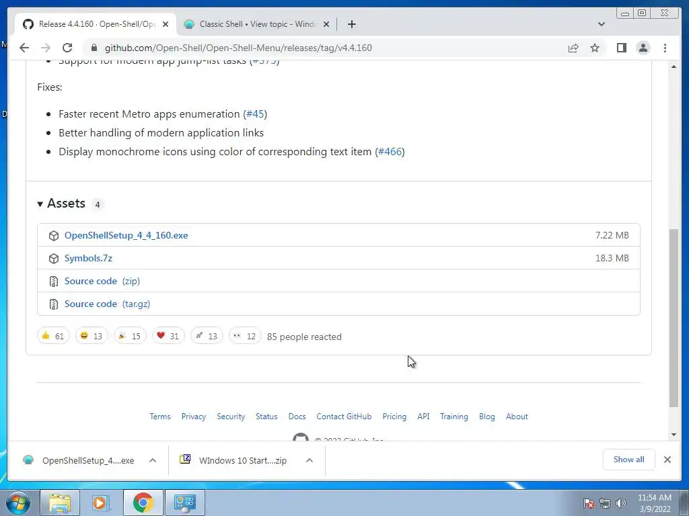Open the Privacy footer link

[x=194, y=417]
